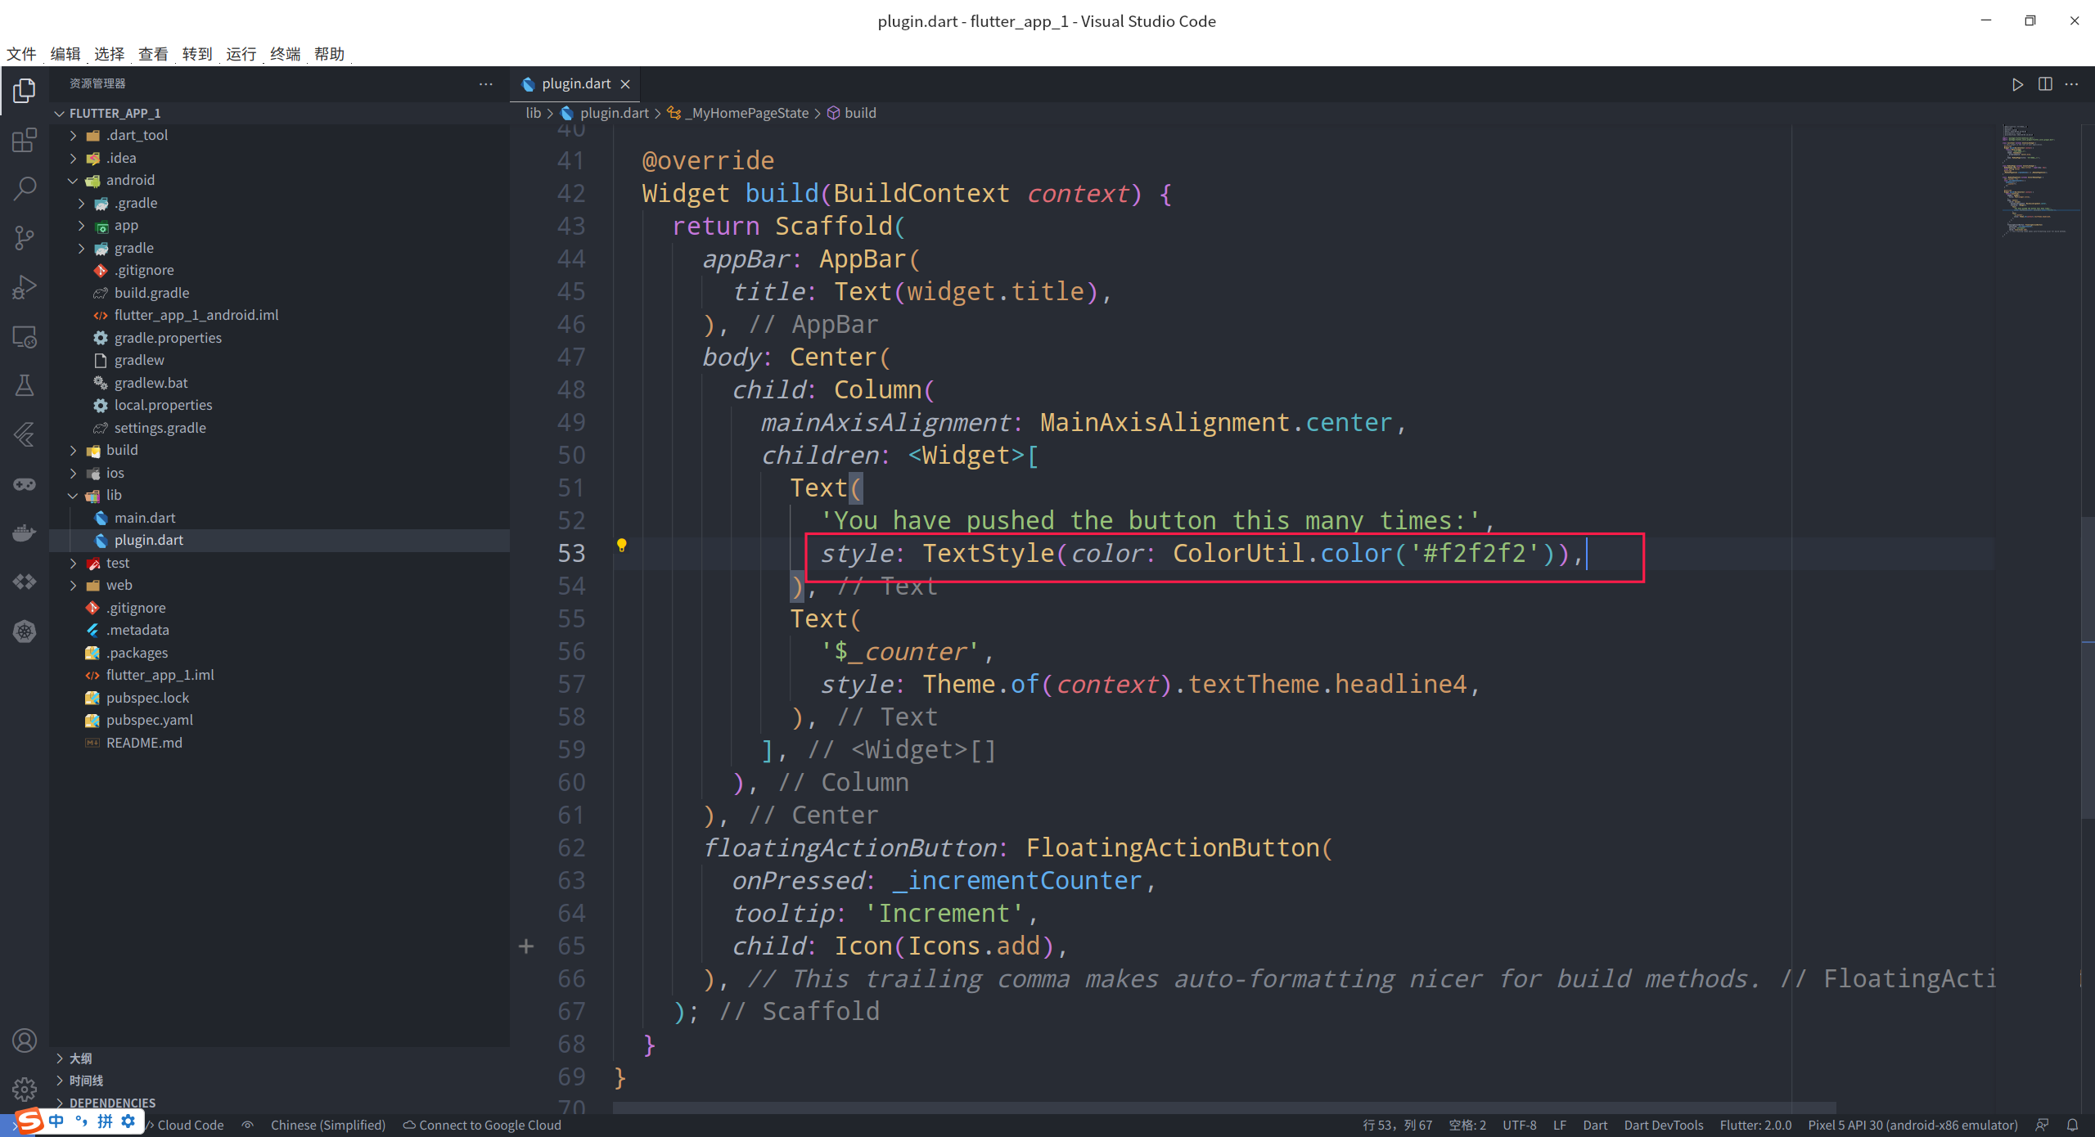
Task: Click the plus icon beside line 65
Action: pos(526,946)
